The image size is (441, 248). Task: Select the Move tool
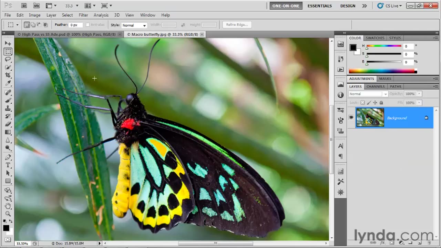(x=8, y=43)
